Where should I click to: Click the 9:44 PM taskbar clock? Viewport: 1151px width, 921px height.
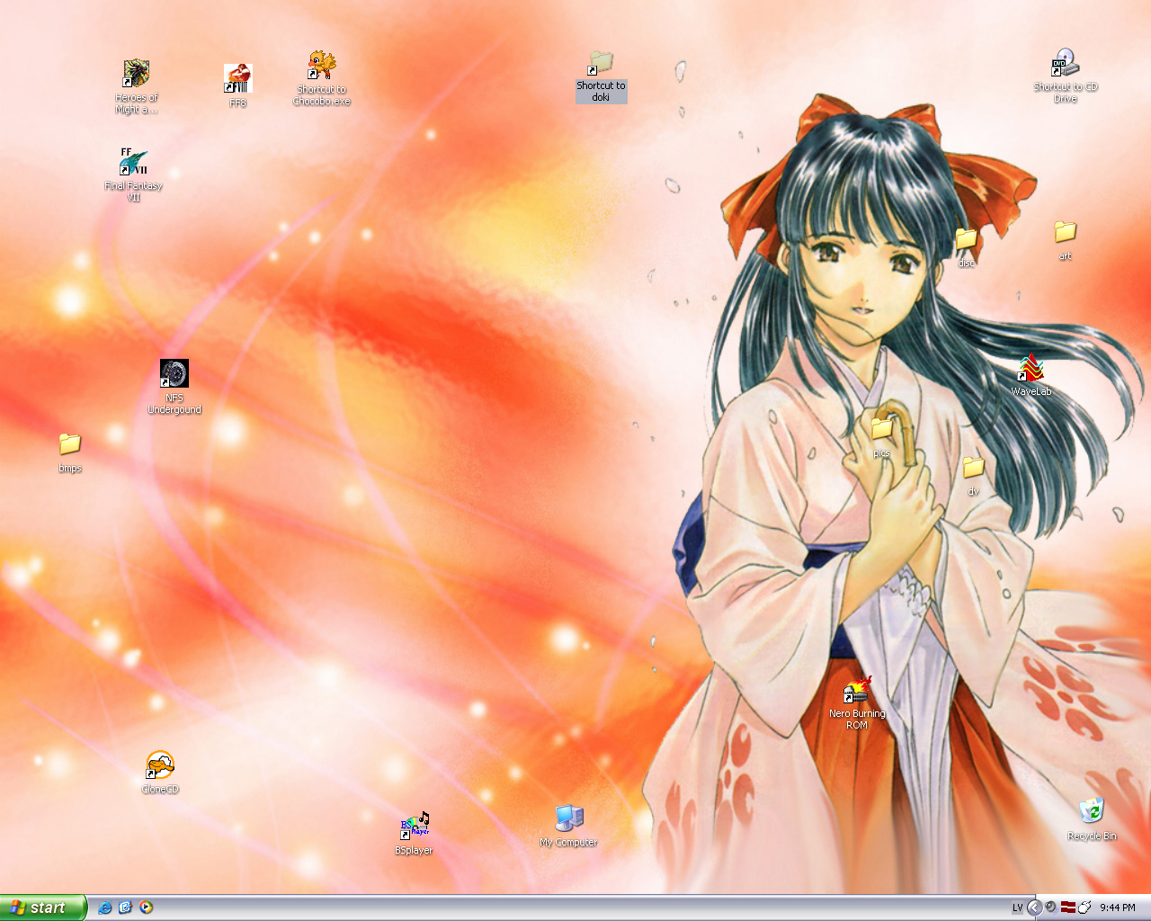1118,908
